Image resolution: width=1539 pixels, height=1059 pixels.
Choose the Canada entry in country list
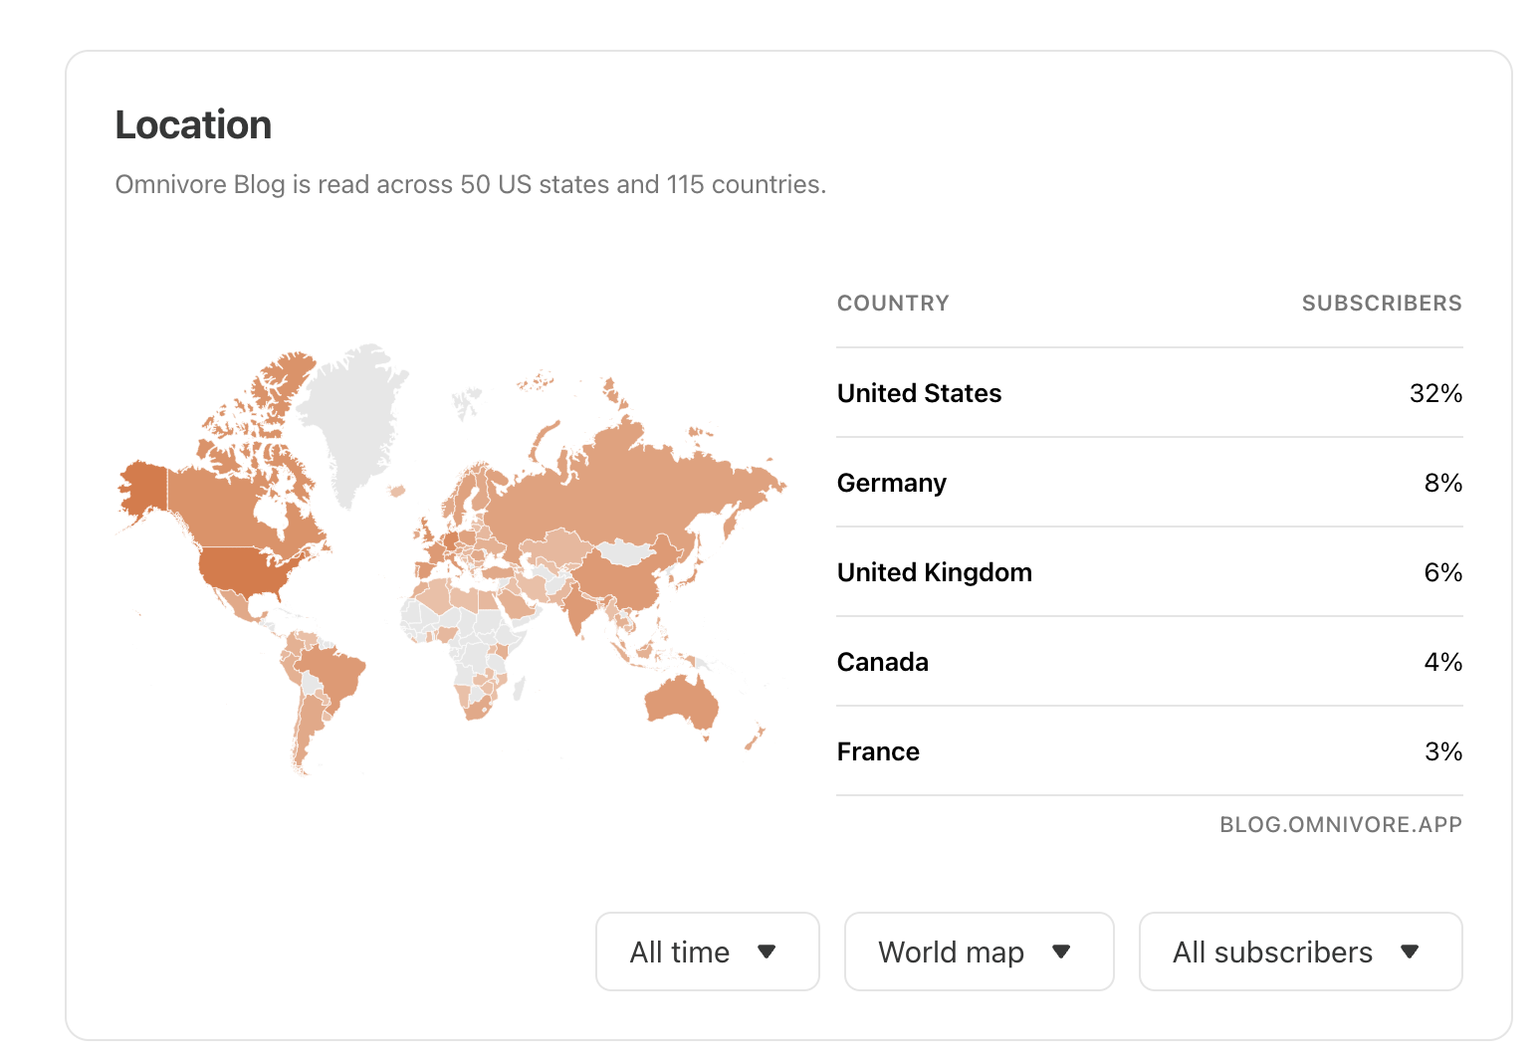point(1149,662)
